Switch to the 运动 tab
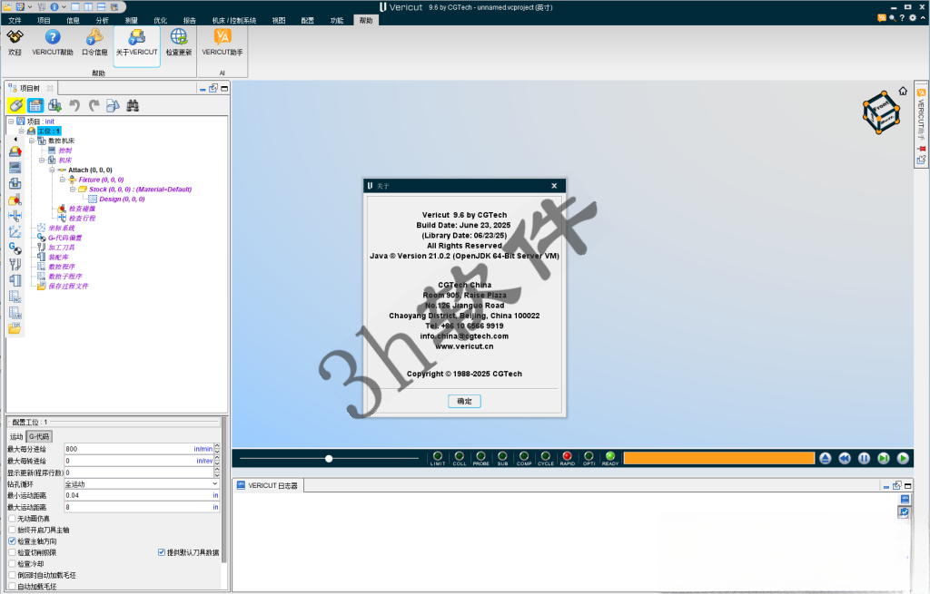The height and width of the screenshot is (594, 930). click(x=16, y=436)
